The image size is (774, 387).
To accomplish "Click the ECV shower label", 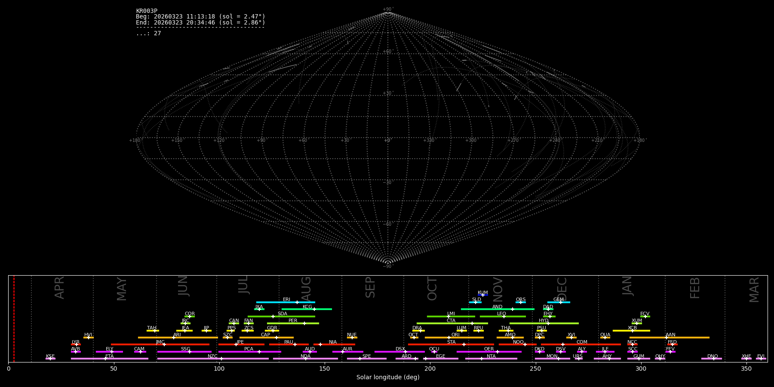I will pyautogui.click(x=645, y=314).
